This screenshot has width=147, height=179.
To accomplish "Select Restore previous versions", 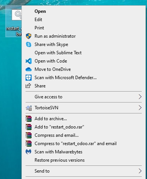I will pos(83,160).
